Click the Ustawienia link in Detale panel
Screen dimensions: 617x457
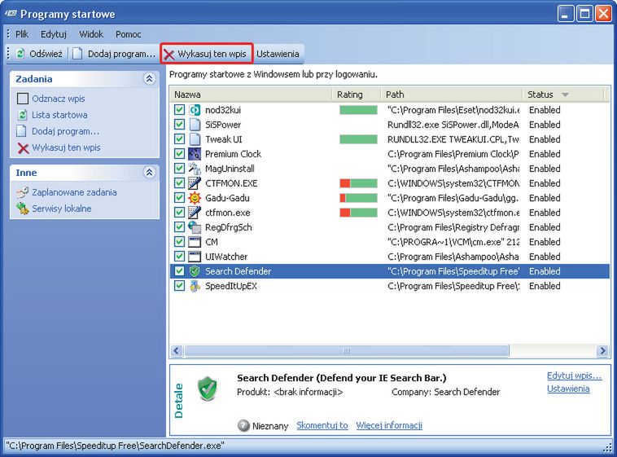568,389
